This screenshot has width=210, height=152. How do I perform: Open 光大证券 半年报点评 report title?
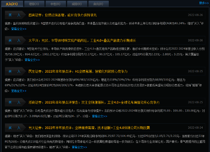89,128
